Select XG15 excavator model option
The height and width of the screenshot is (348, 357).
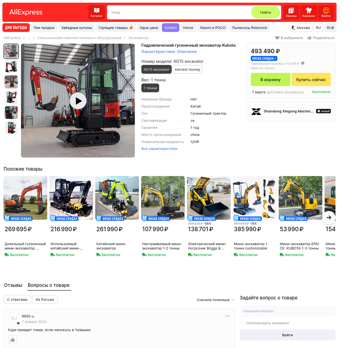(156, 69)
